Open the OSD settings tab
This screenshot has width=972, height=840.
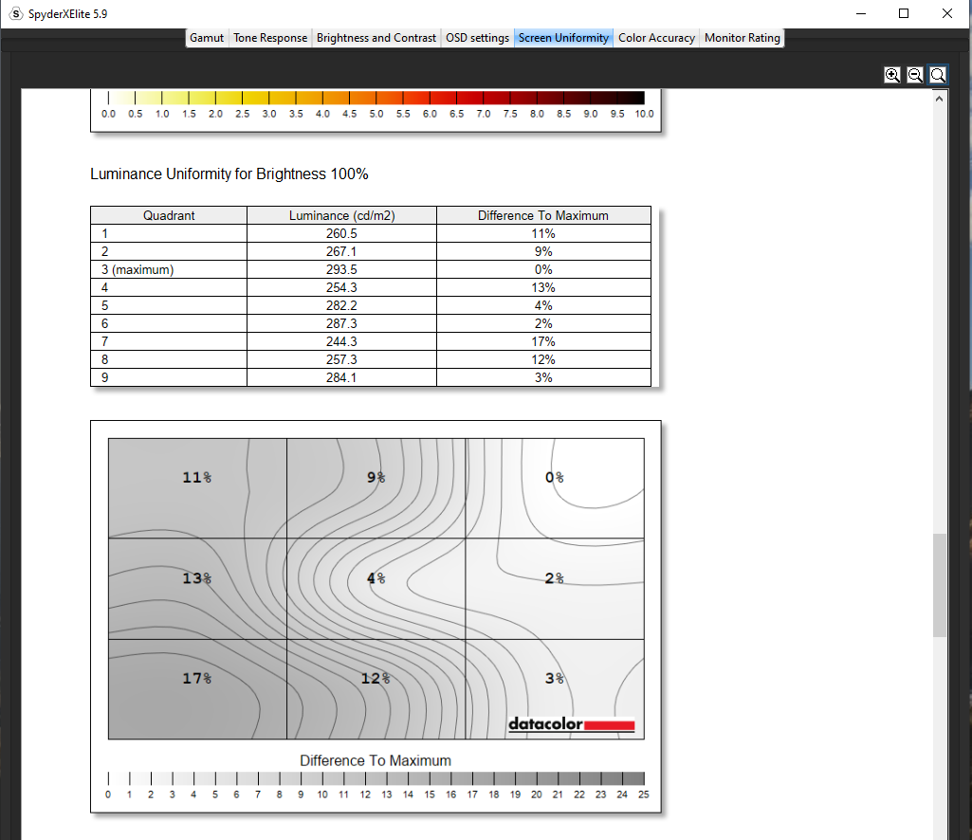click(477, 38)
